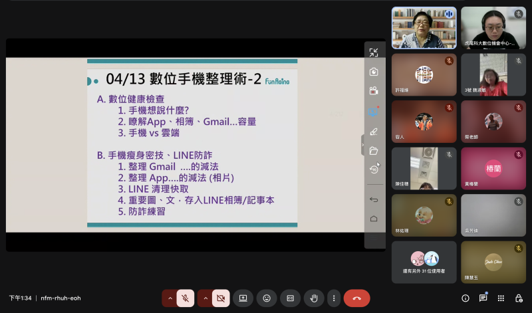Click muted mic icon on 黃椿蘭 tile
The height and width of the screenshot is (313, 532).
tap(518, 155)
